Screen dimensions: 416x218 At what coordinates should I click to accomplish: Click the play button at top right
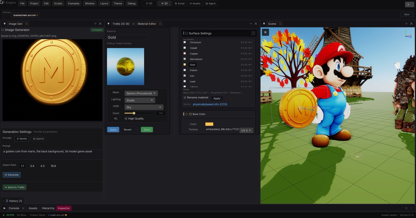(x=409, y=4)
